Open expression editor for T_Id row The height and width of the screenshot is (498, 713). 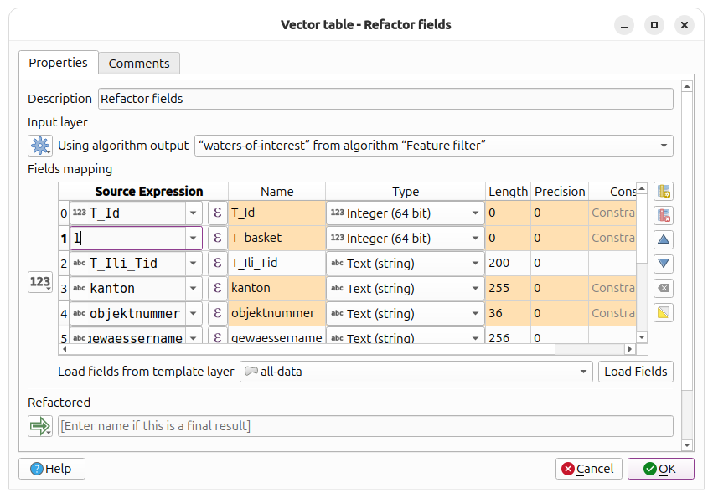point(217,213)
